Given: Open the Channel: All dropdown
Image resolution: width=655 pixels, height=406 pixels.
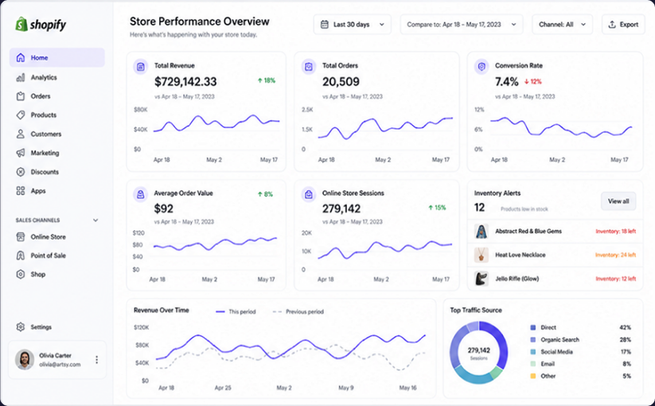Looking at the screenshot, I should pyautogui.click(x=562, y=24).
